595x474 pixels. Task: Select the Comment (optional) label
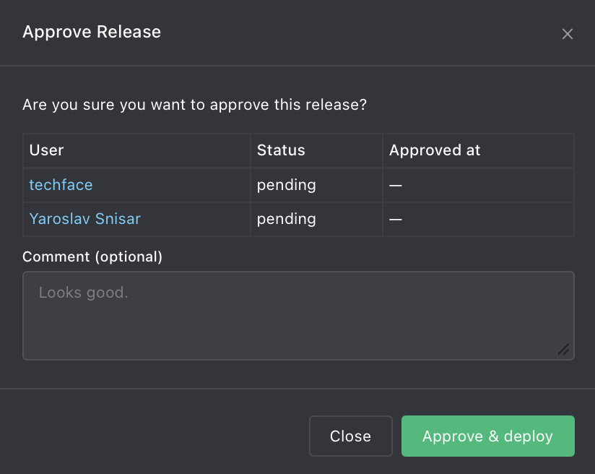point(92,257)
